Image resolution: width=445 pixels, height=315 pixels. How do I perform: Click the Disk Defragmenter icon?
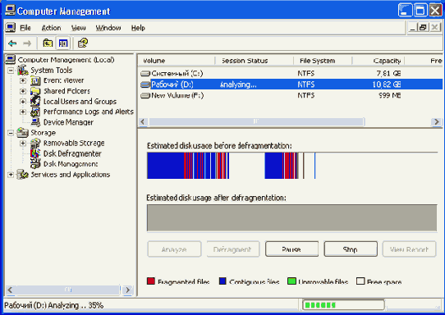[x=35, y=153]
